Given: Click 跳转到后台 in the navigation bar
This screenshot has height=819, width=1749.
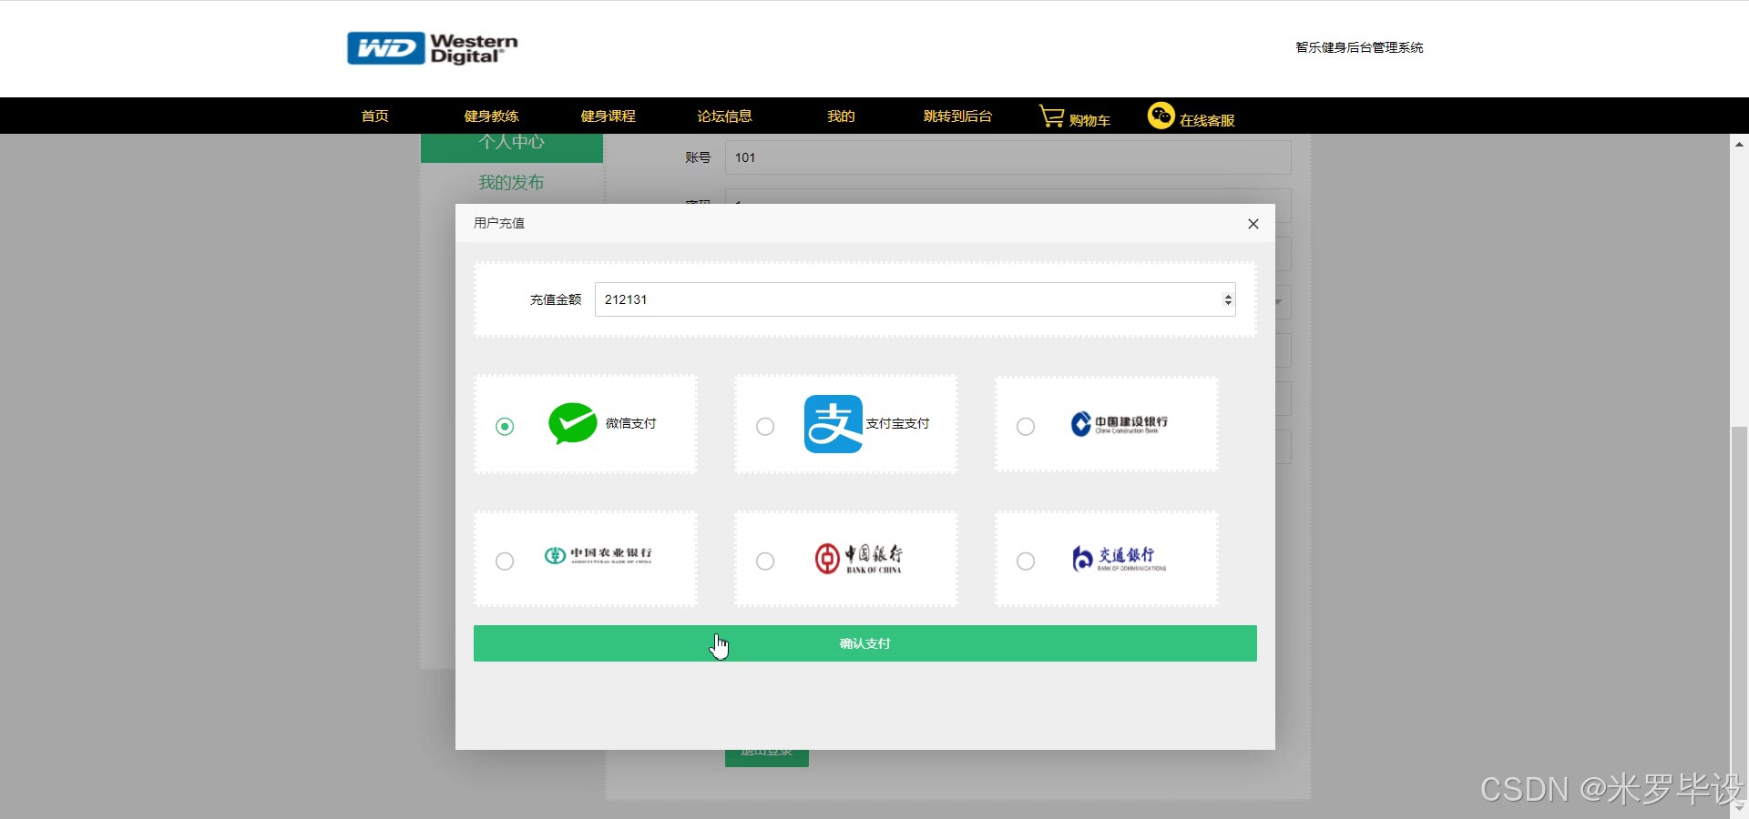Looking at the screenshot, I should tap(957, 116).
